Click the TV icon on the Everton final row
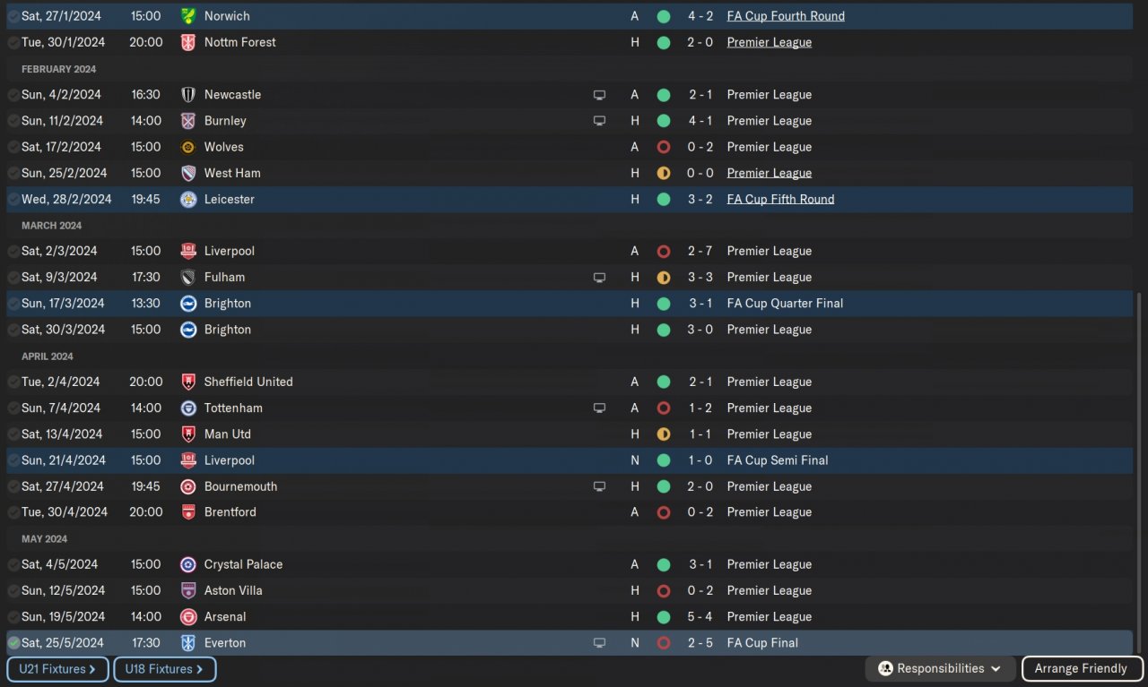The image size is (1148, 687). click(599, 643)
